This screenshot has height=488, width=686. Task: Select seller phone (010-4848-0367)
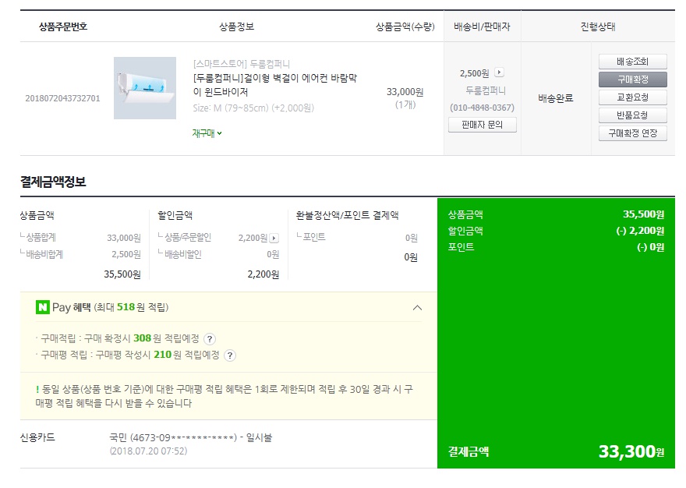pos(482,108)
